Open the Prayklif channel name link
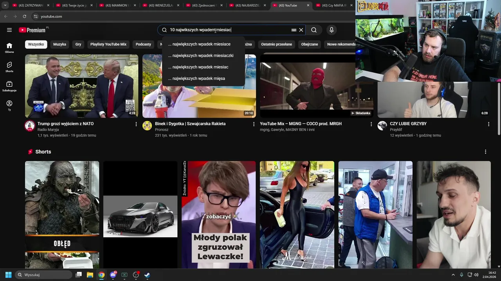The height and width of the screenshot is (281, 501). [x=396, y=130]
